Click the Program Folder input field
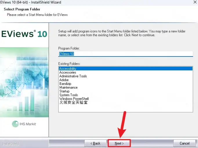 click(x=126, y=54)
